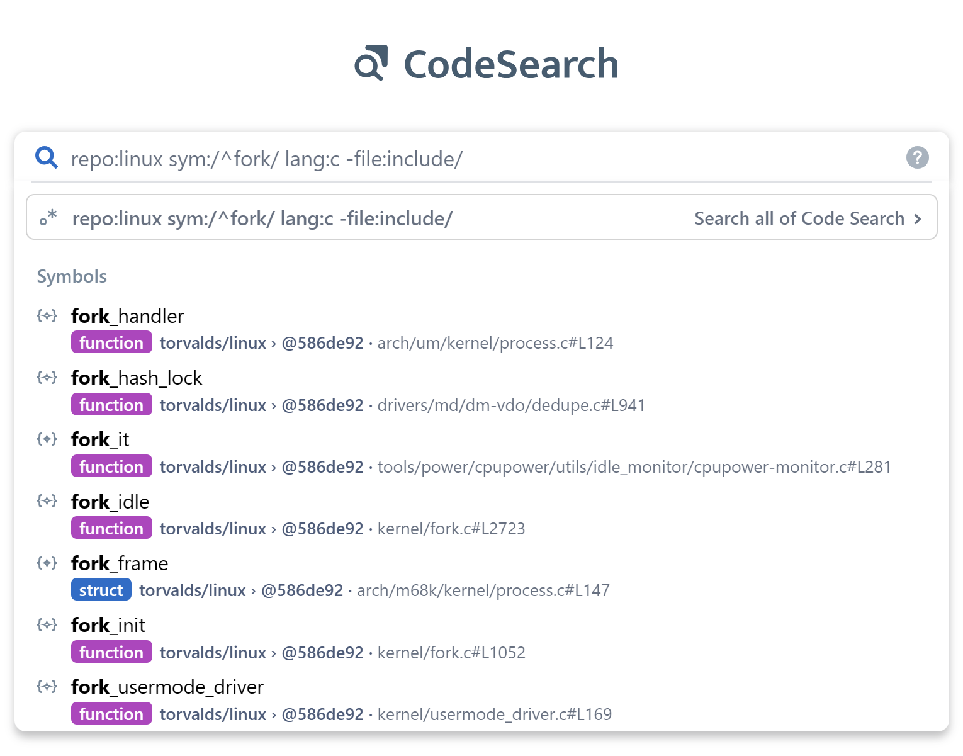Open the fork_it symbol result
The height and width of the screenshot is (756, 963).
click(100, 439)
